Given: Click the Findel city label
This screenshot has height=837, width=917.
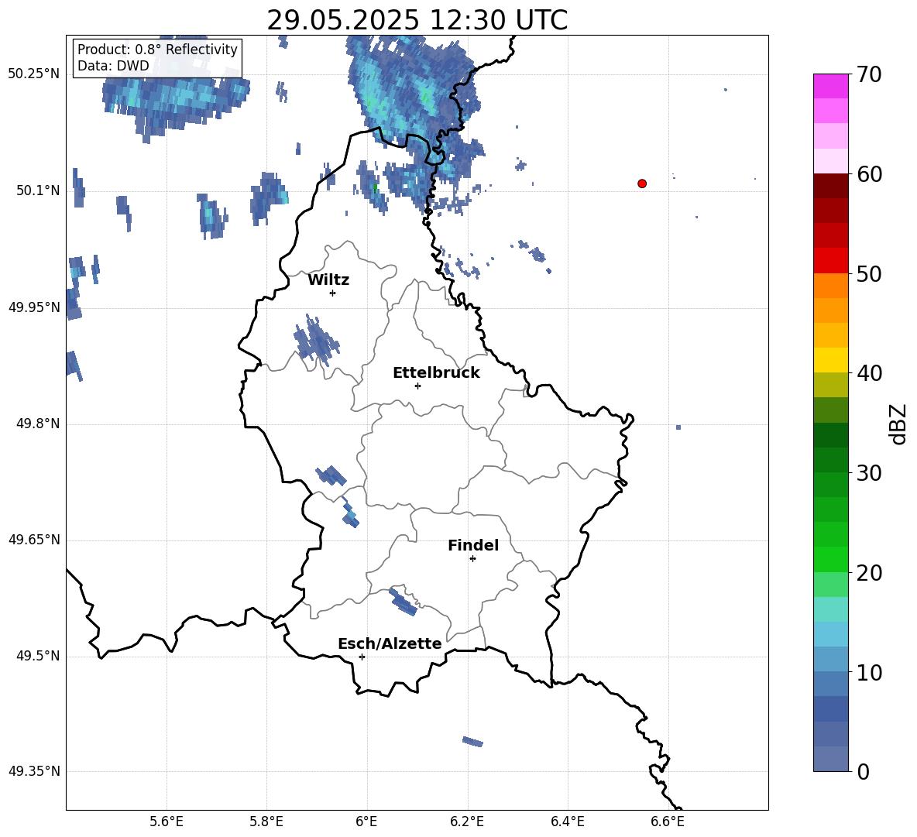Looking at the screenshot, I should coord(473,545).
